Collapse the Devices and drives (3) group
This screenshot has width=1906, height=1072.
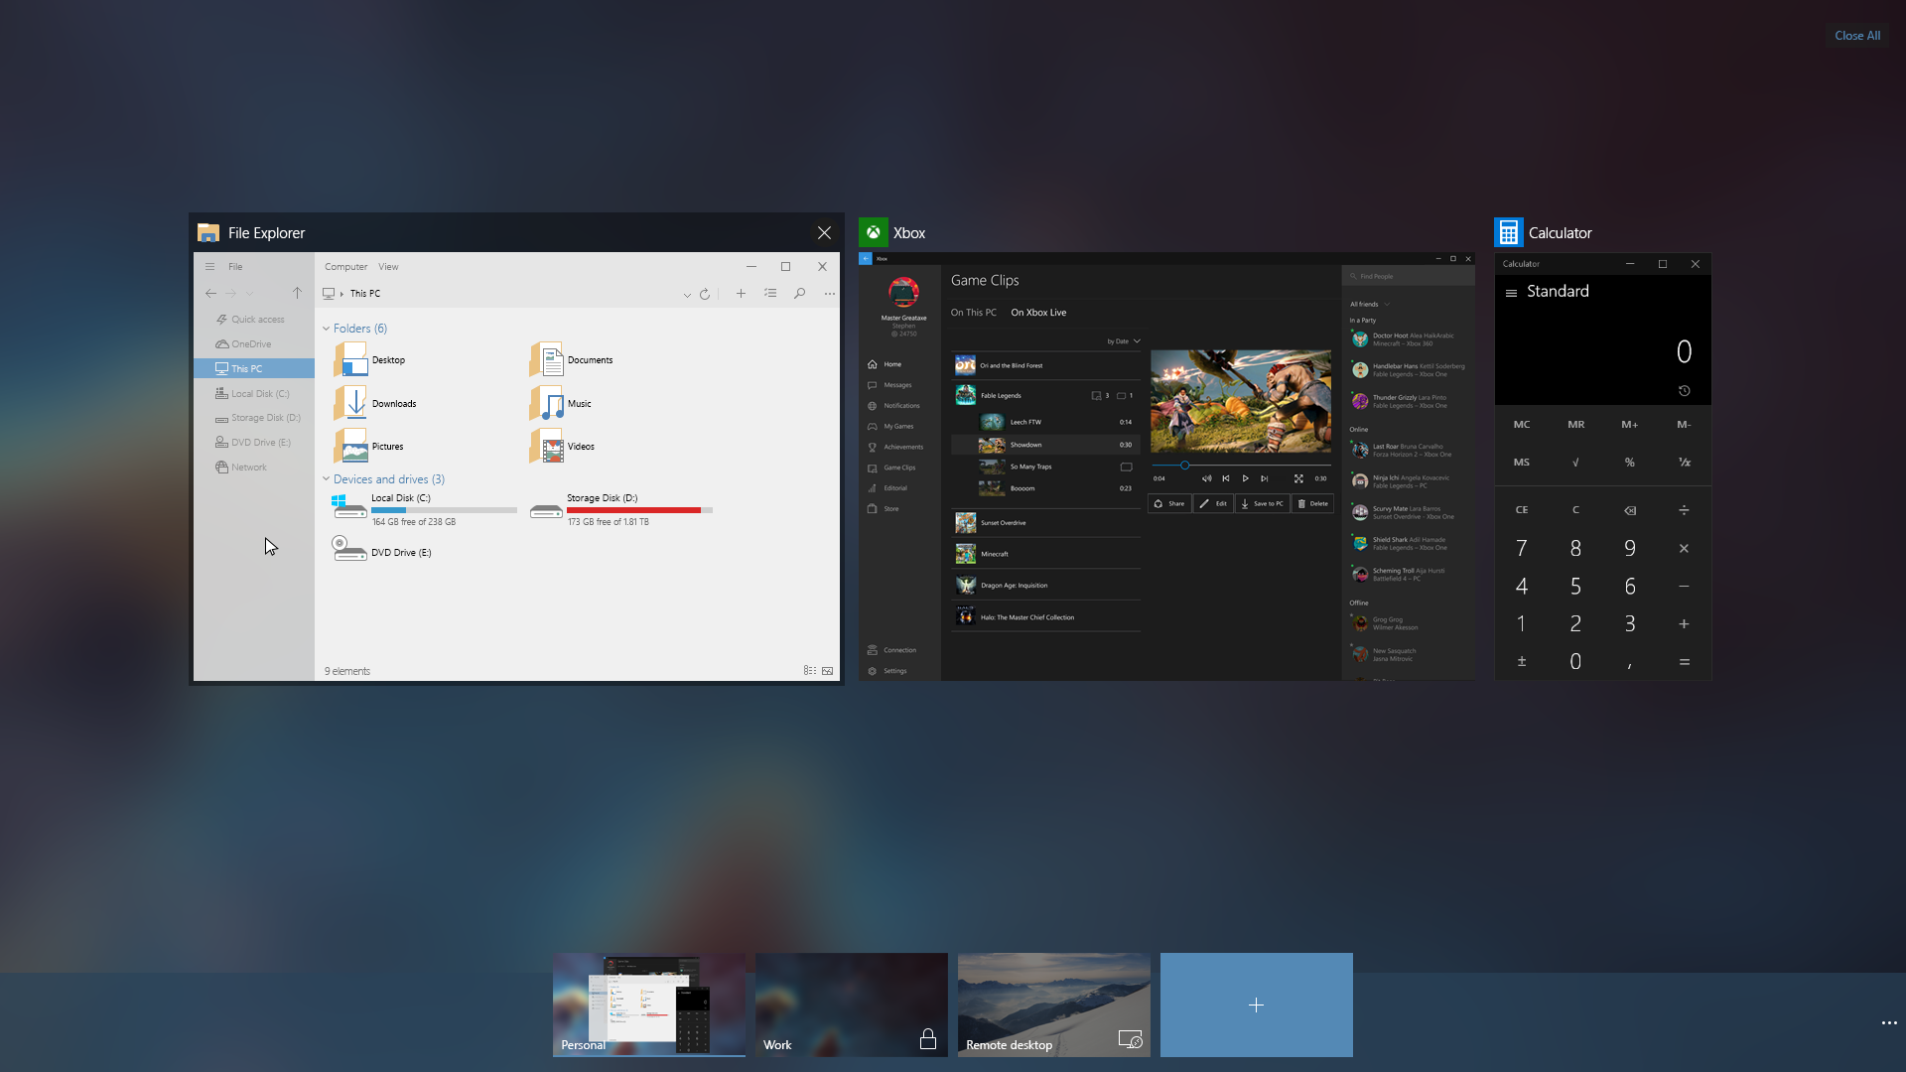pos(326,478)
